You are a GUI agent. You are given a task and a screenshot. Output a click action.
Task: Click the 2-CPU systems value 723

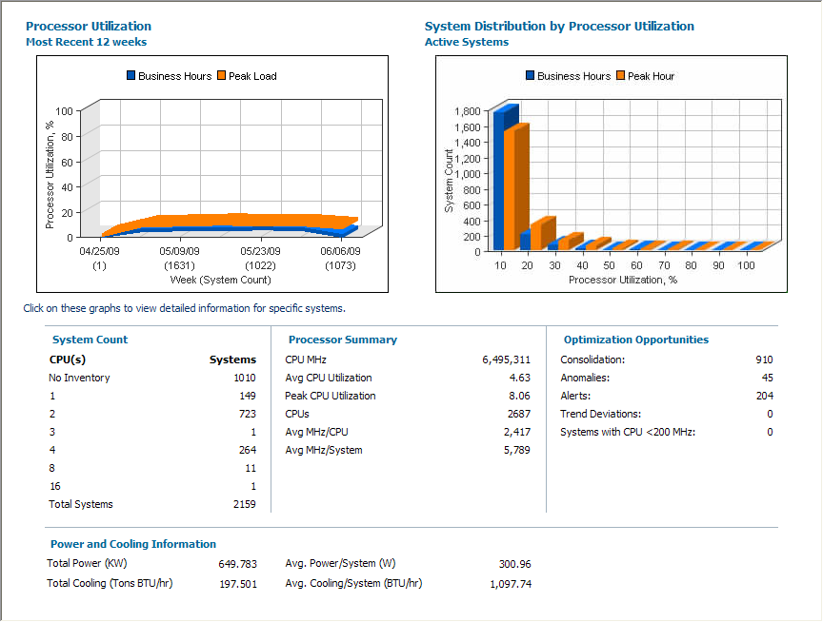pyautogui.click(x=248, y=414)
